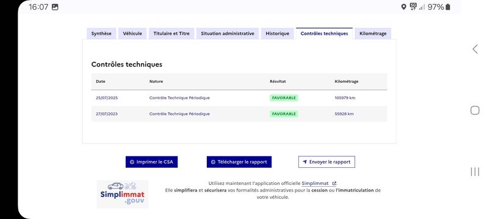This screenshot has height=219, width=488.
Task: Click the Simplimmat.gouv logo image
Action: [x=123, y=194]
